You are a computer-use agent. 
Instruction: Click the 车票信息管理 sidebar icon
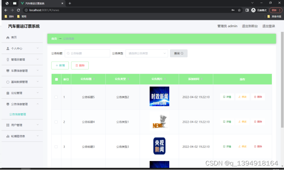click(x=8, y=71)
